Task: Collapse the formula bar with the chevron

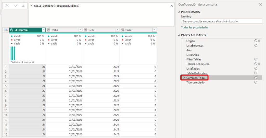Action: (x=171, y=6)
